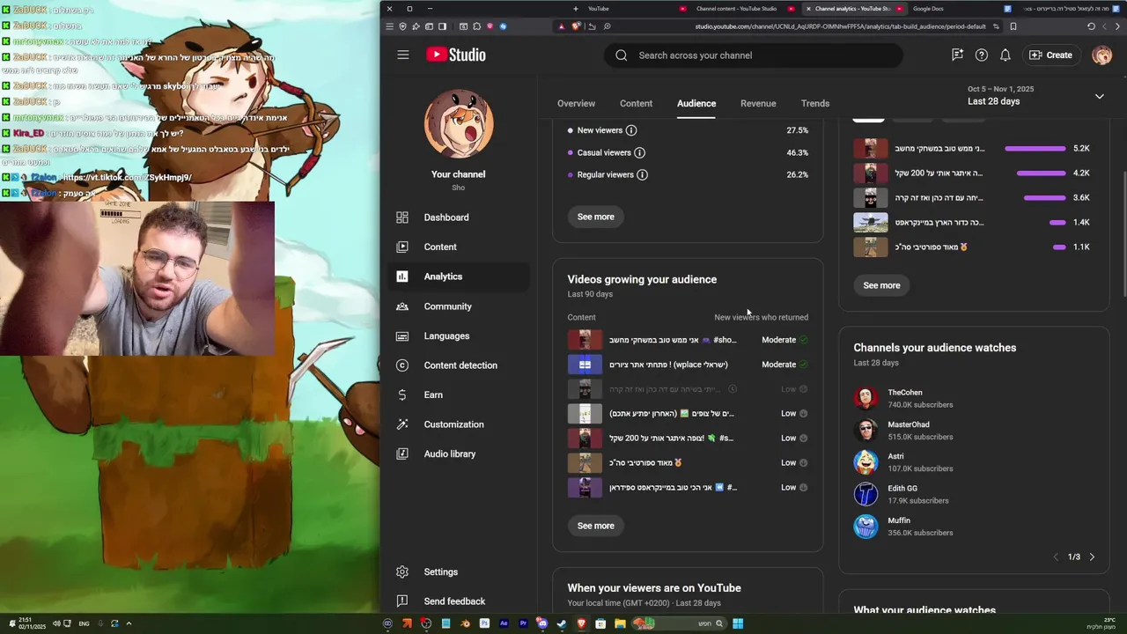The height and width of the screenshot is (634, 1127).
Task: Focus the Search across your channel field
Action: coord(754,55)
